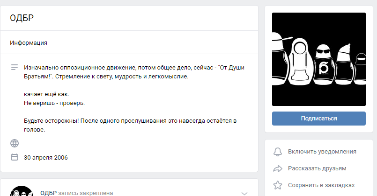Click the Информация section header
377x196 pixels.
pyautogui.click(x=29, y=42)
